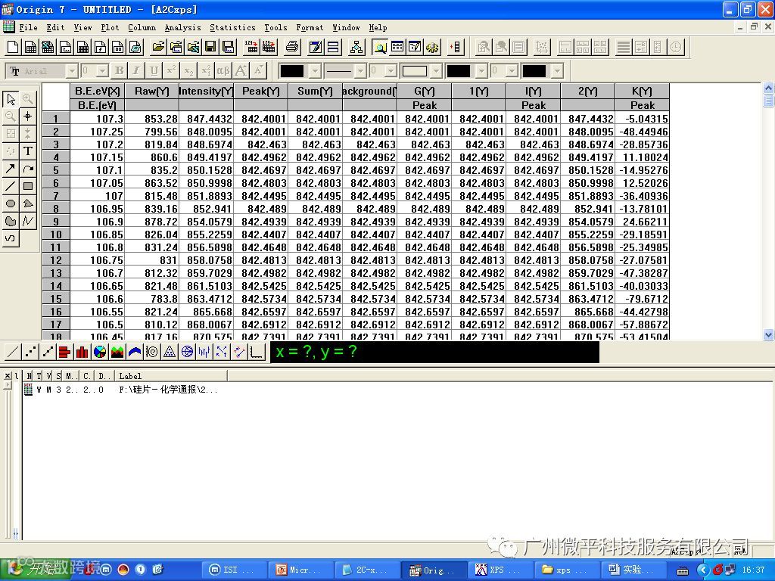Select the Raw(Y) column header
Screen dimensions: 775x581
151,91
